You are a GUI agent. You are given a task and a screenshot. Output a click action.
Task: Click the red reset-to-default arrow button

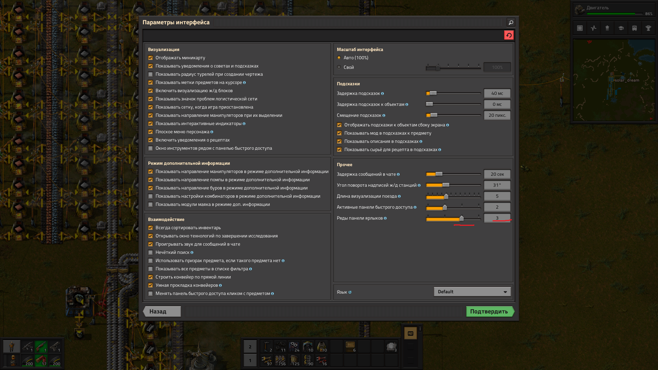click(509, 35)
